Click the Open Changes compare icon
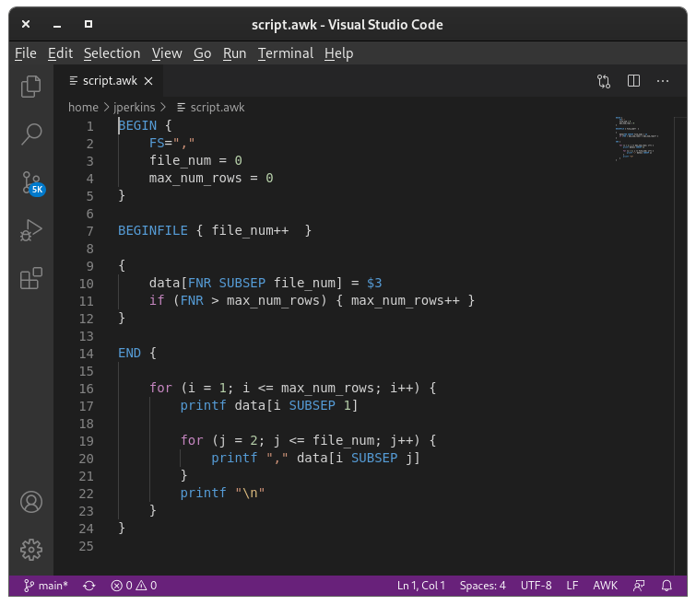 point(604,81)
